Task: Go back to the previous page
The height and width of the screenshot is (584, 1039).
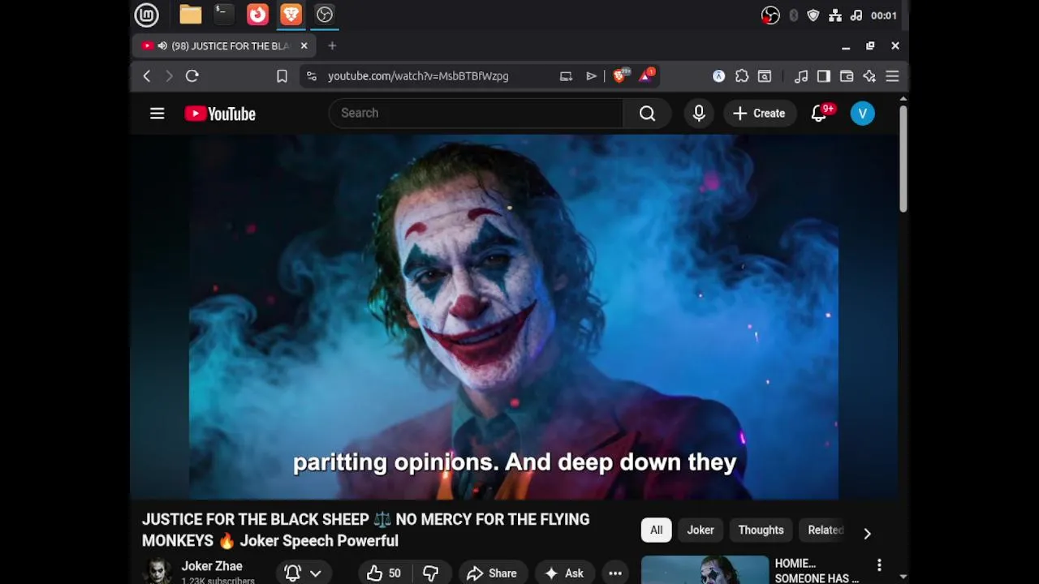Action: pos(147,76)
